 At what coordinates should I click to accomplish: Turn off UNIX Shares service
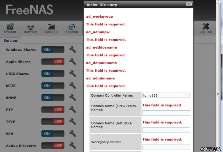click(53, 73)
